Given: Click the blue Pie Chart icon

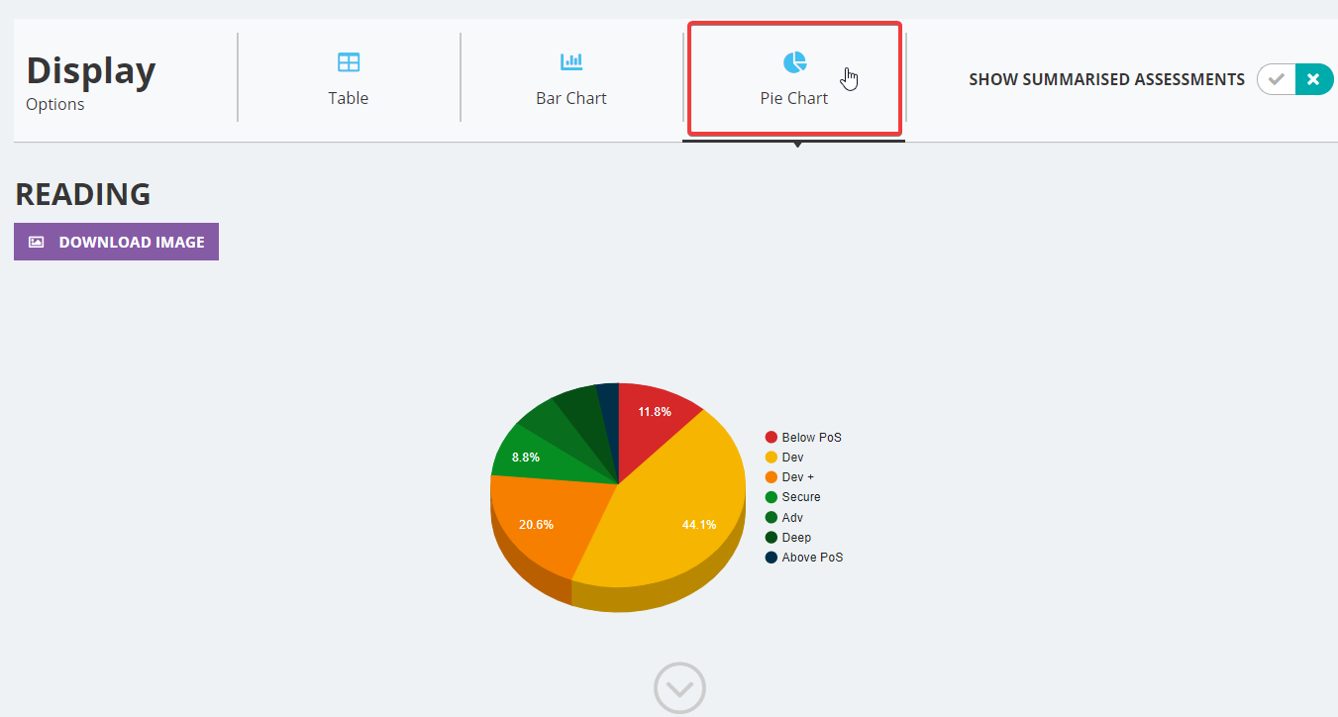Looking at the screenshot, I should pyautogui.click(x=793, y=60).
